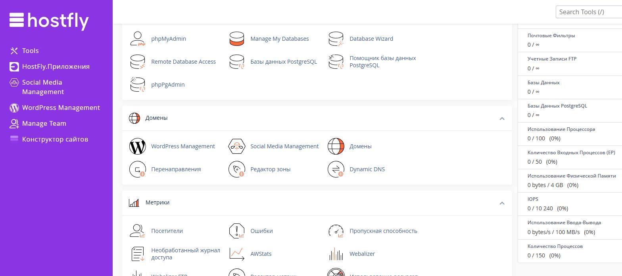This screenshot has height=276, width=622.
Task: Click the Учетные Записи FTP statistic label
Action: click(x=552, y=59)
